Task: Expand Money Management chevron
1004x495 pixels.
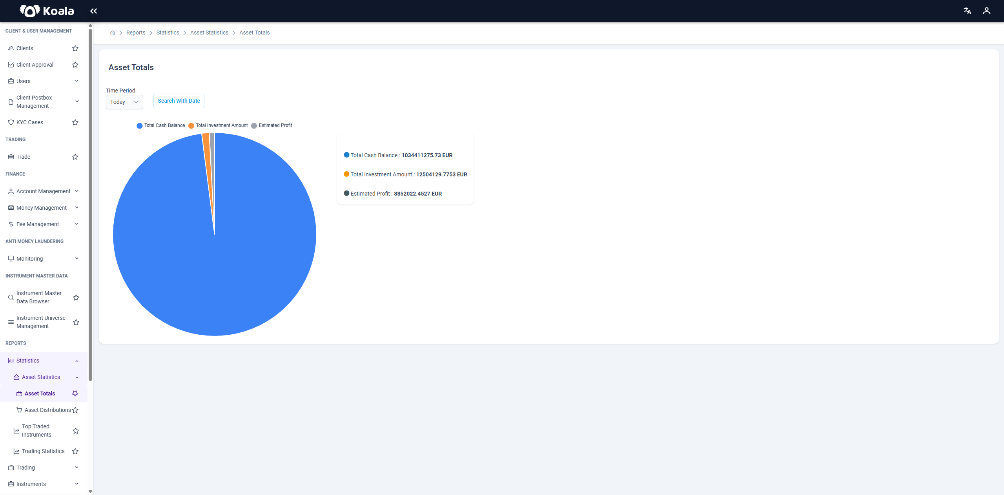Action: click(77, 208)
